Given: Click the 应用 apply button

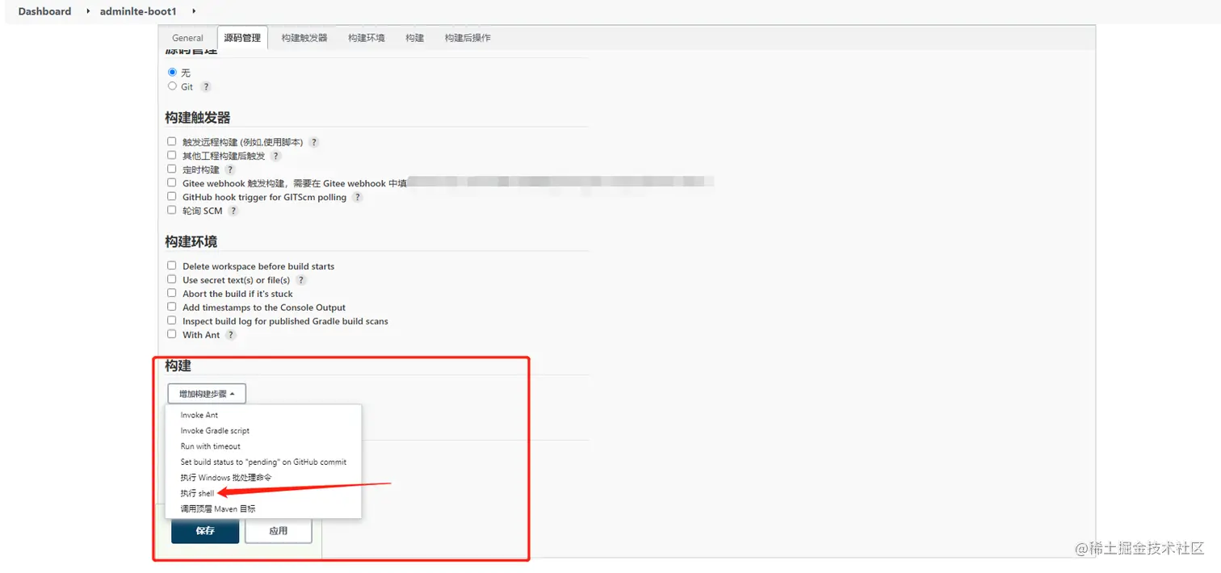Looking at the screenshot, I should 279,531.
